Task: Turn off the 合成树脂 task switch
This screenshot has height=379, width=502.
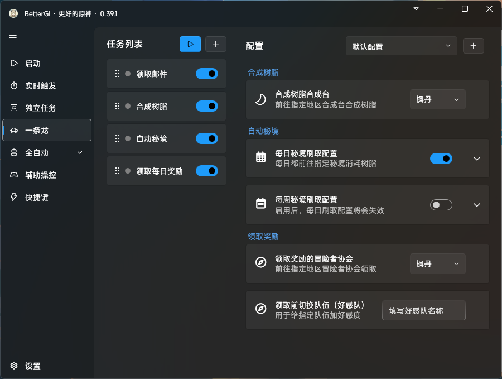Action: point(207,106)
